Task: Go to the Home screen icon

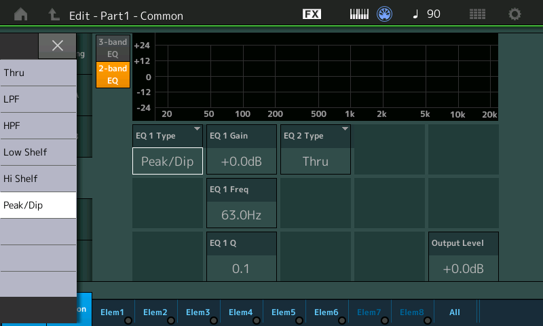Action: coord(21,14)
